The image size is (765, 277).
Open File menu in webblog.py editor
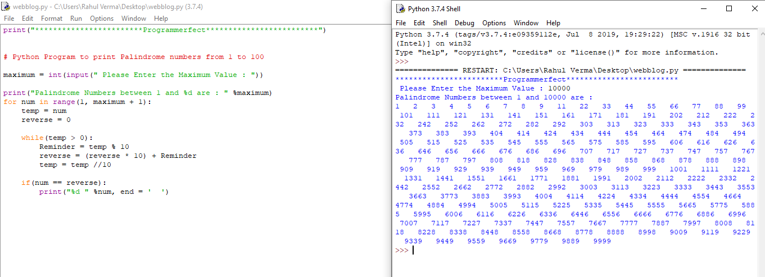10,19
